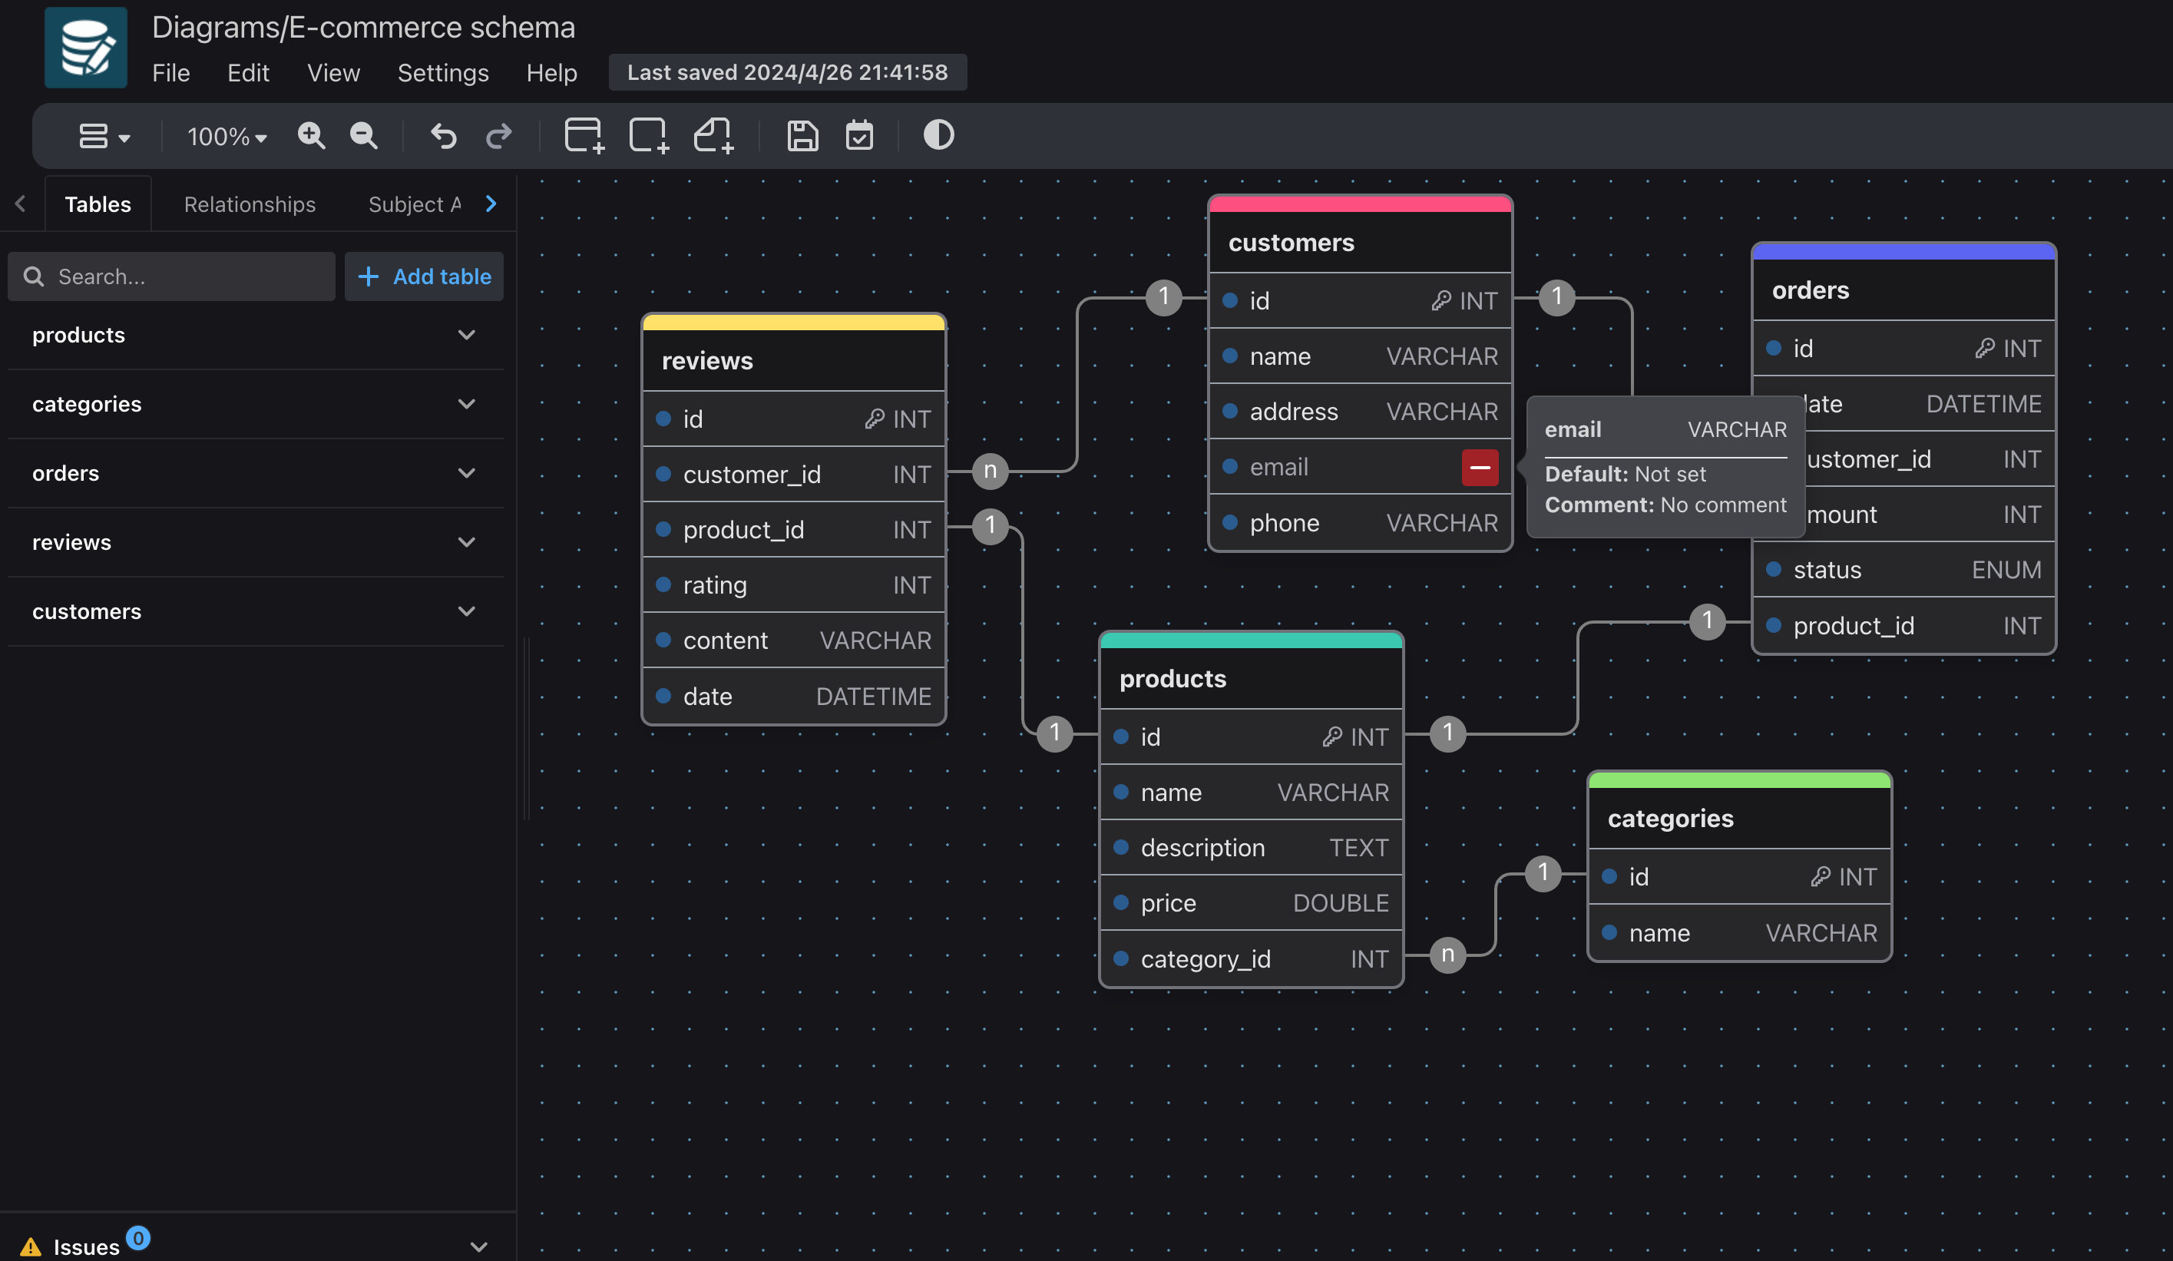Click the key icon in orders id row

point(1985,348)
